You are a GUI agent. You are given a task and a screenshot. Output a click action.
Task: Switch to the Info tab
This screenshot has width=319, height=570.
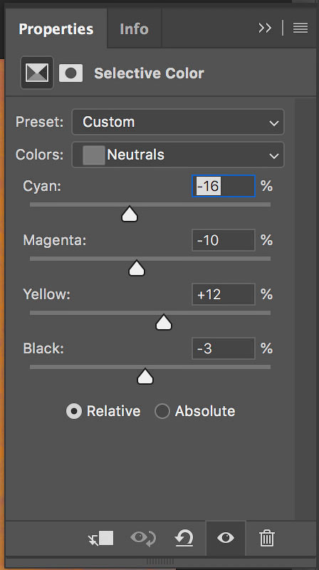[134, 29]
